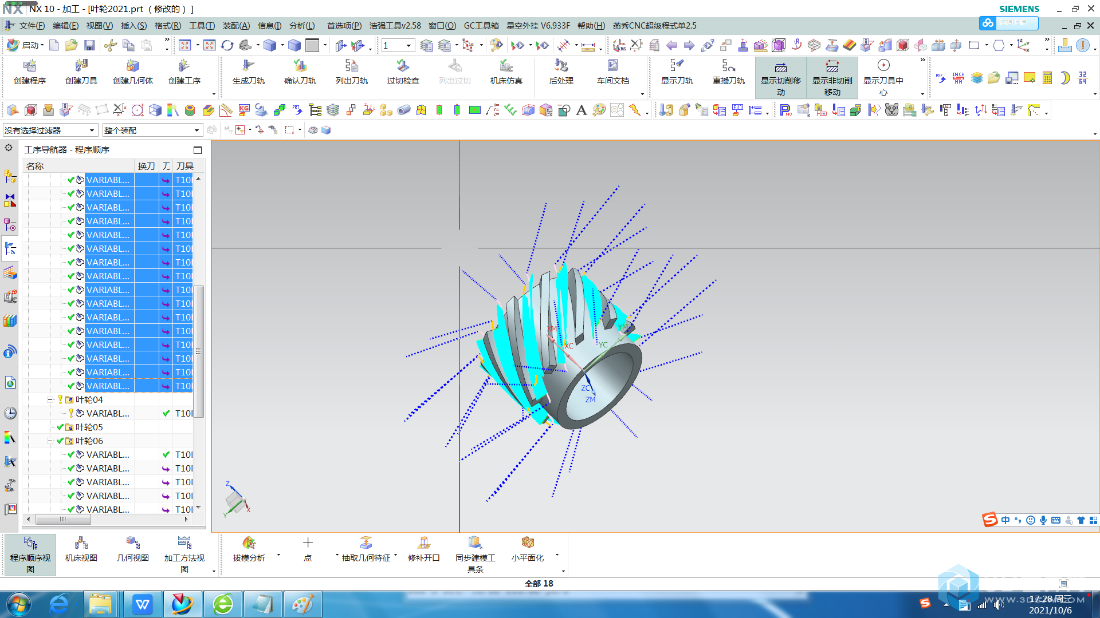Toggle 显示刀具中心 display option
Screen dimensions: 1100x618
(883, 78)
